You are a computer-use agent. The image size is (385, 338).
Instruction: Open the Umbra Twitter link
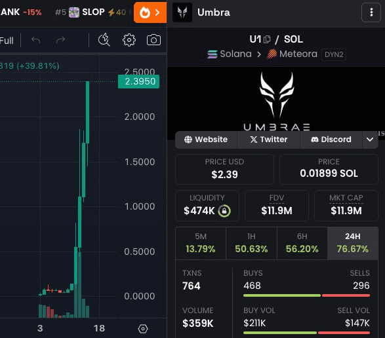coord(268,140)
